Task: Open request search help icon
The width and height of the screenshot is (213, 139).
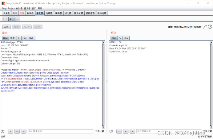Action: [x=2, y=131]
